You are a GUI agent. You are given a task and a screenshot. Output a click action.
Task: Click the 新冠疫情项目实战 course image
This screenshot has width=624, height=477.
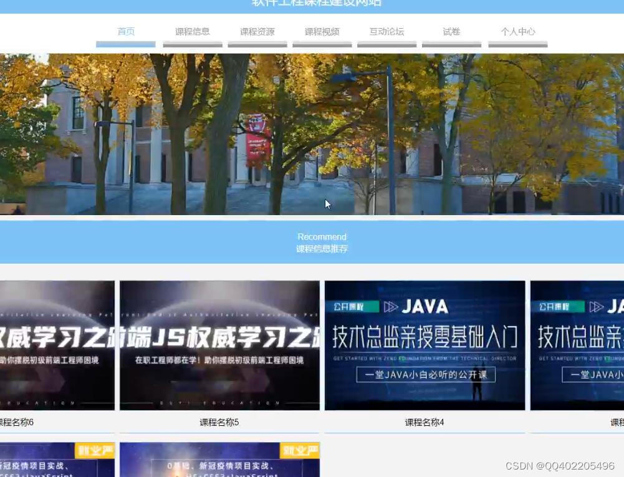218,460
